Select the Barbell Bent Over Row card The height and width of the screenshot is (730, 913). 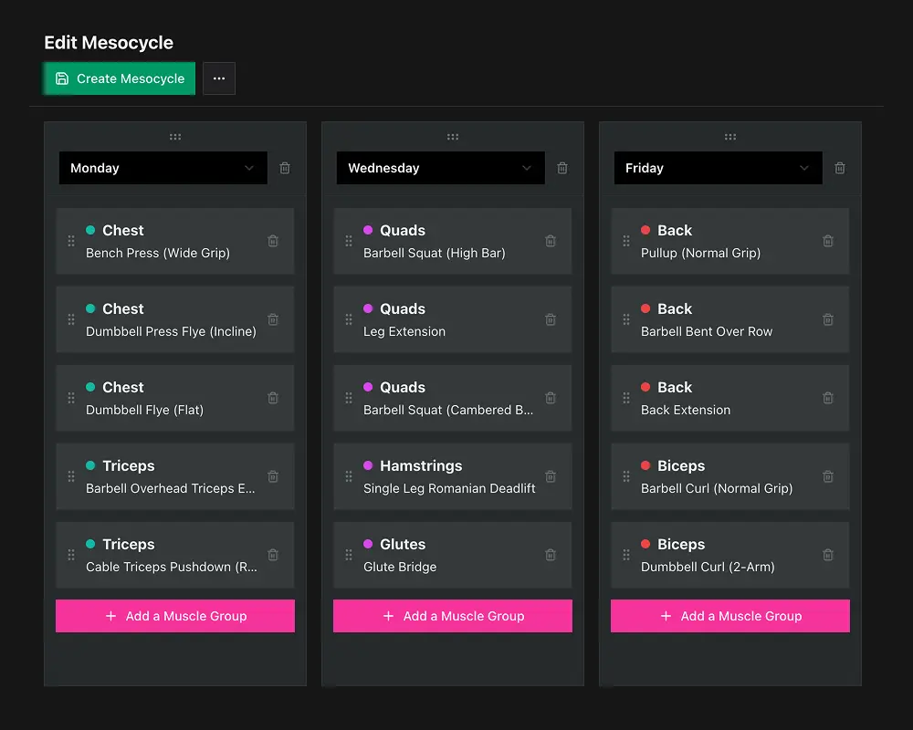coord(729,319)
